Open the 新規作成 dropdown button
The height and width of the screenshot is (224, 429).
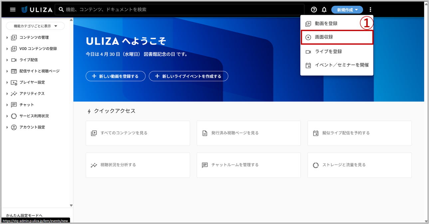point(347,10)
